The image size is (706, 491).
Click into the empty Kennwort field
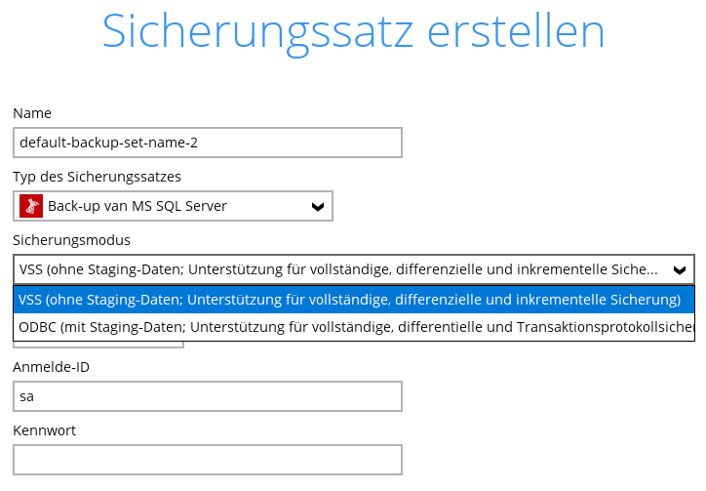click(208, 460)
